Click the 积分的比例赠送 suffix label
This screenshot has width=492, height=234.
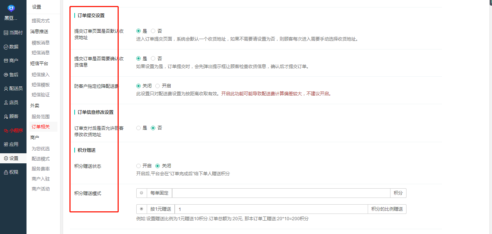[387, 209]
